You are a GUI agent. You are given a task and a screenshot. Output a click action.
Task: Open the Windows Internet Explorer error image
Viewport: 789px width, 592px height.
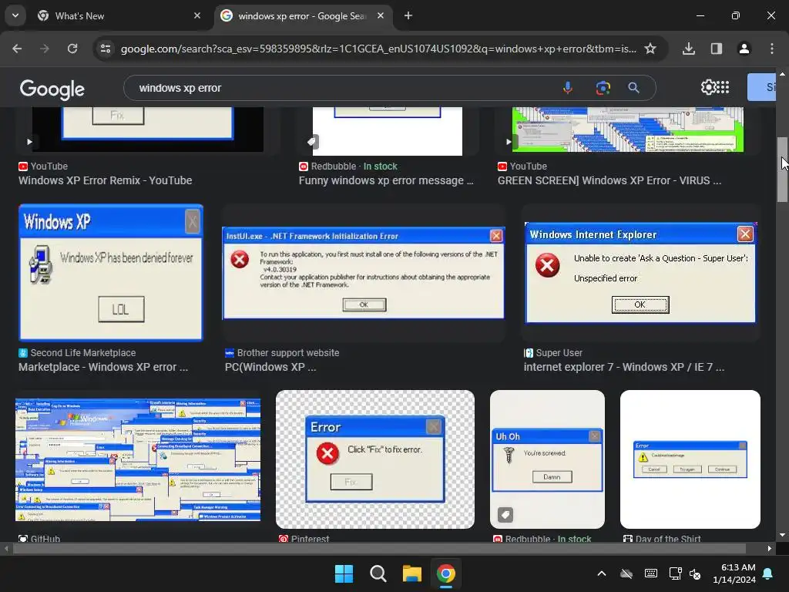(x=640, y=272)
